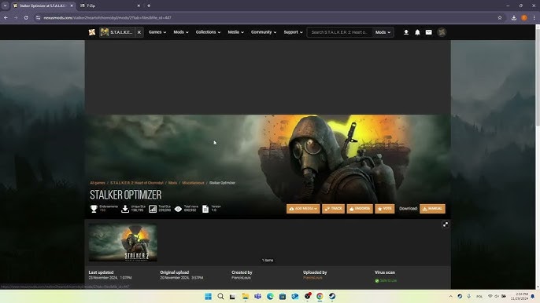This screenshot has width=540, height=303.
Task: Open the Windows Start menu
Action: pos(208,296)
